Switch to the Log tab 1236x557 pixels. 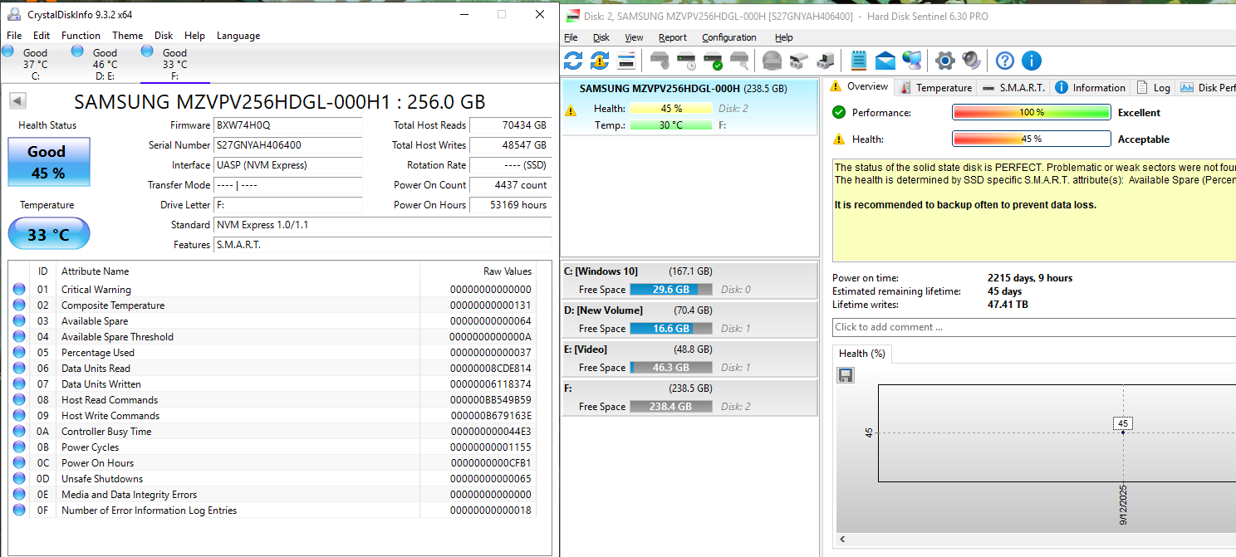[1153, 87]
